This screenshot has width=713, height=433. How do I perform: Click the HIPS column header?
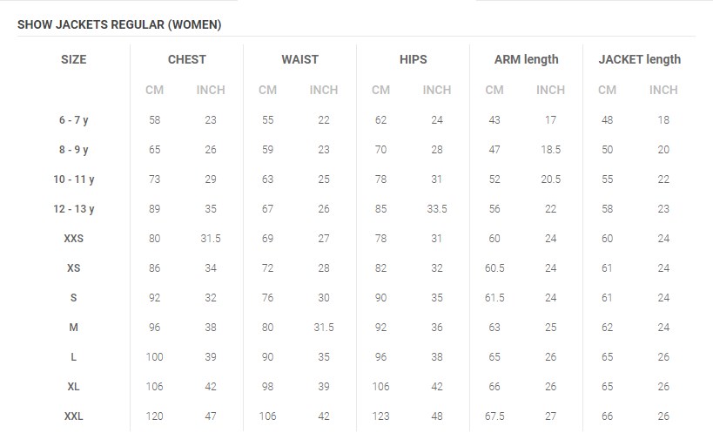pyautogui.click(x=414, y=59)
